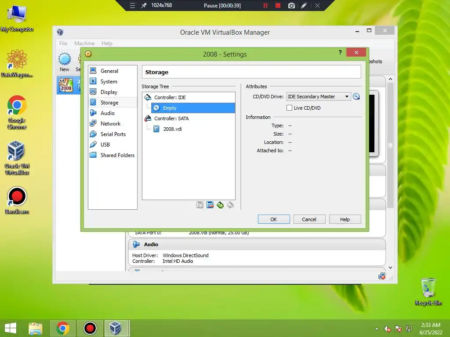
Task: Open the CD/DVD Drive port dropdown
Action: coord(318,97)
